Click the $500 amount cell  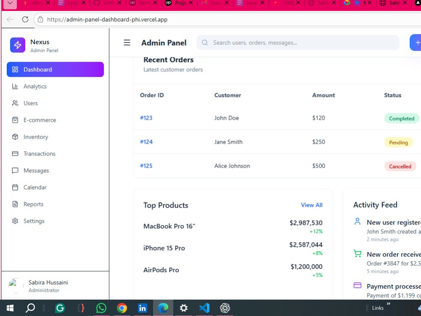coord(318,166)
